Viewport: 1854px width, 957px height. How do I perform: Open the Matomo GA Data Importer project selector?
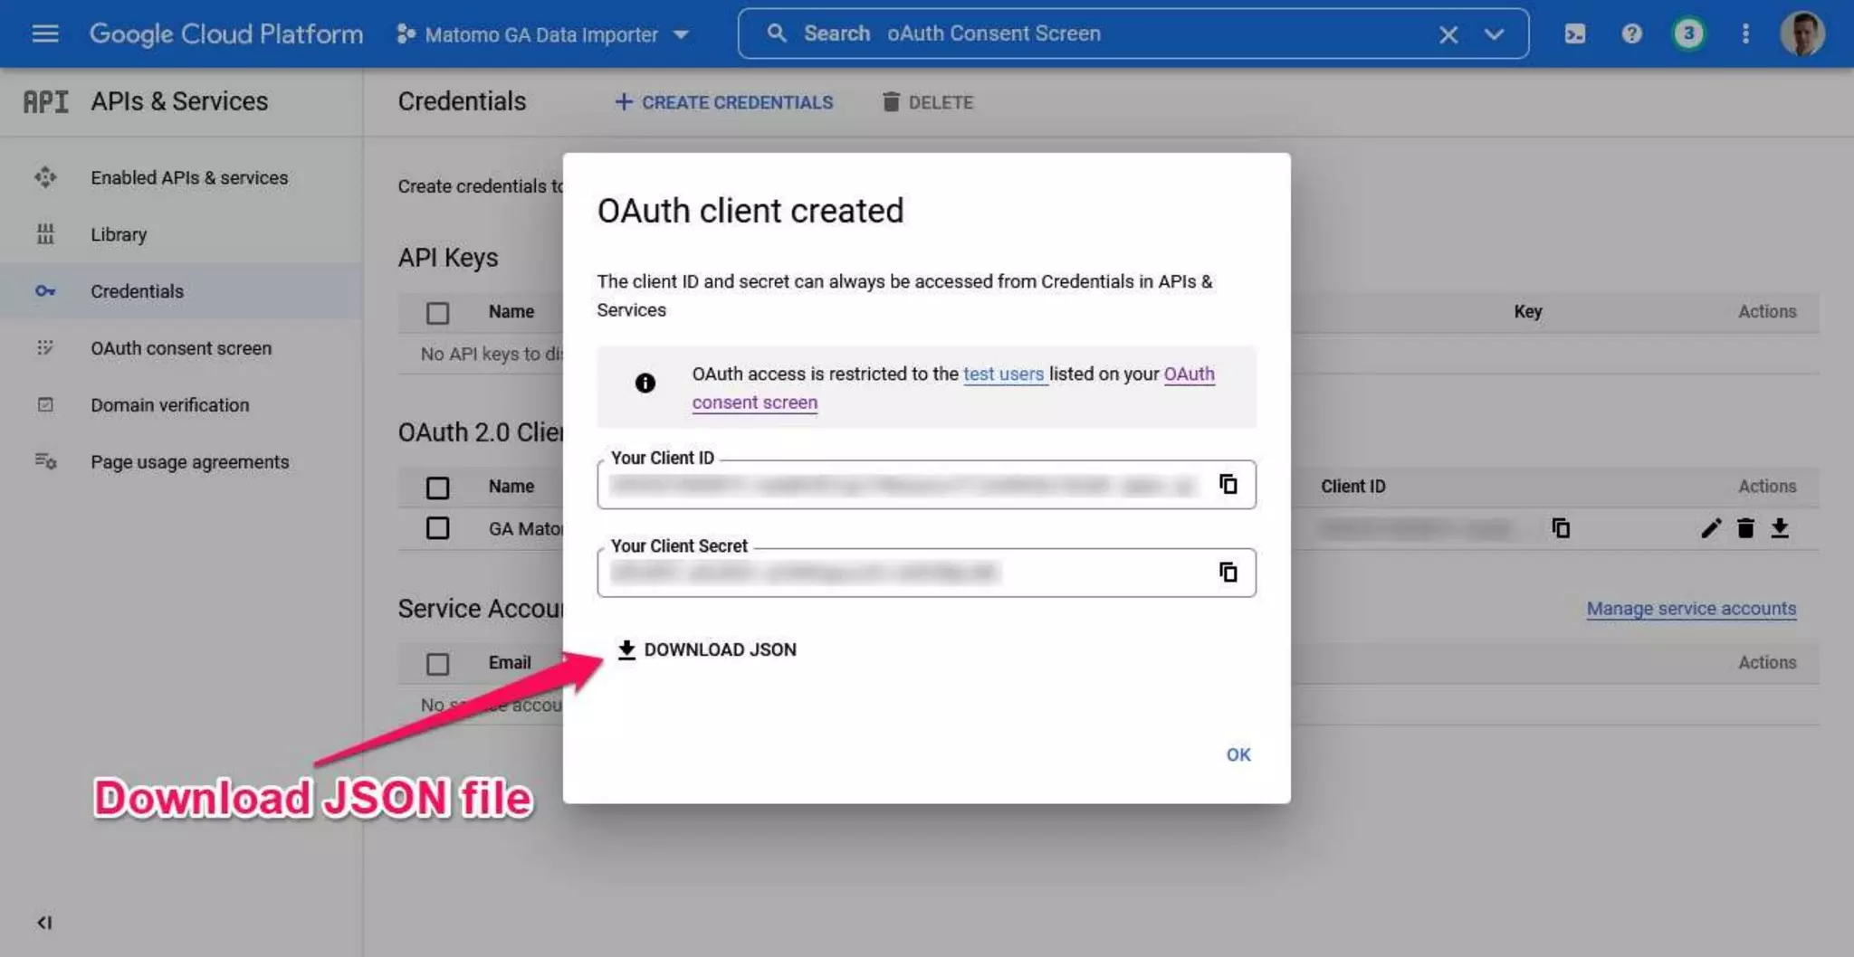543,34
